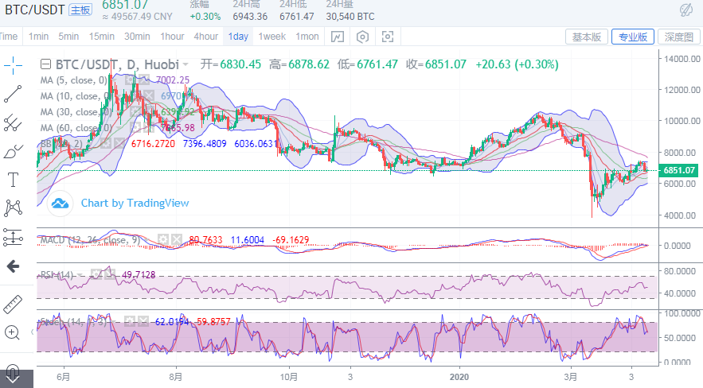The image size is (703, 388).
Task: Select the Time line chart tab
Action: [9, 37]
